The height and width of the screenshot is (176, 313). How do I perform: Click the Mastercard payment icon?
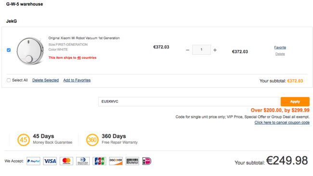pyautogui.click(x=66, y=161)
